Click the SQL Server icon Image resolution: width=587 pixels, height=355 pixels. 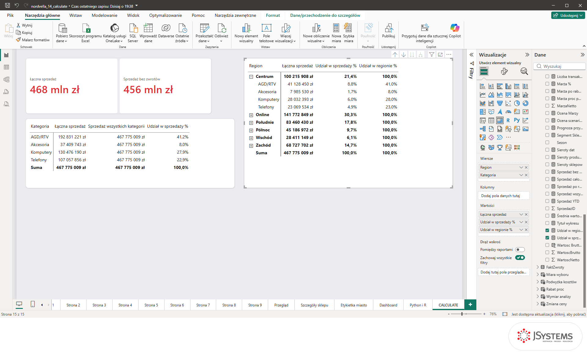133,28
